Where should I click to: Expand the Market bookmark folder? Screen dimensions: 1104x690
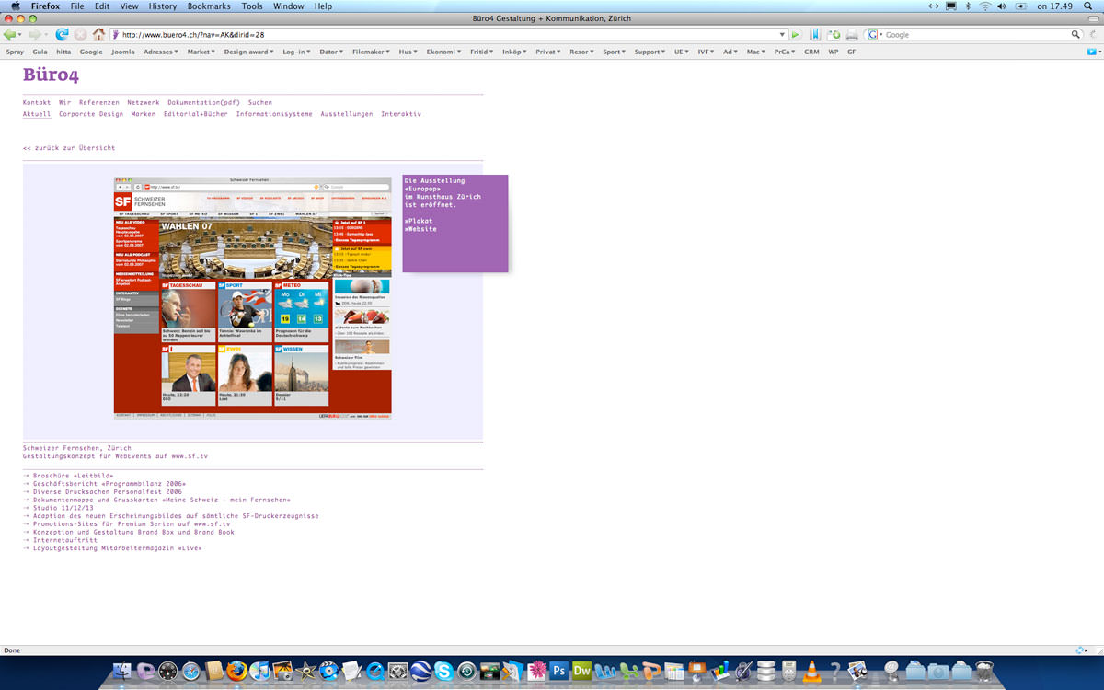pyautogui.click(x=201, y=52)
